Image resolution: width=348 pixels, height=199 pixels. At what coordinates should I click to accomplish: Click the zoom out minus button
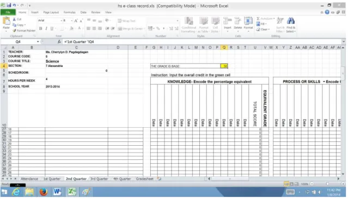click(312, 184)
